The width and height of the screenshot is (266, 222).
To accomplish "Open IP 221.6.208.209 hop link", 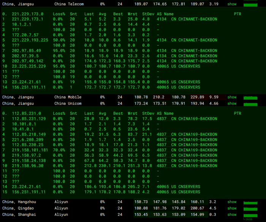I will click(27, 140).
